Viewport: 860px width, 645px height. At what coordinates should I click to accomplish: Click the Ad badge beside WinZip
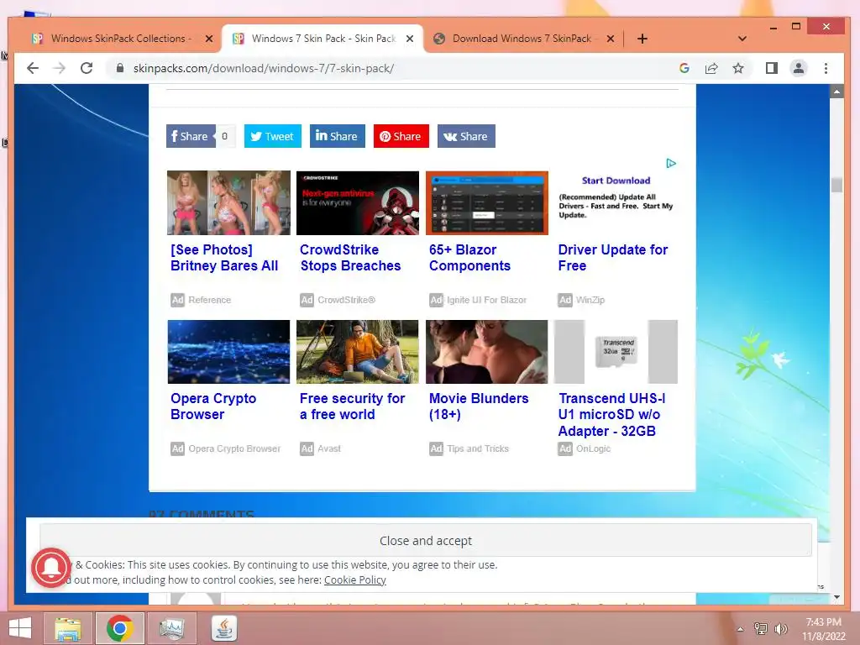(565, 300)
